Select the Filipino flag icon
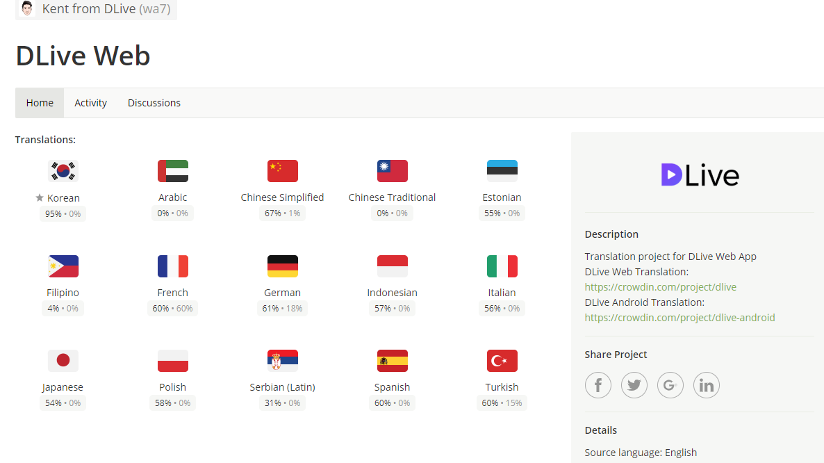The width and height of the screenshot is (824, 463). click(x=63, y=266)
